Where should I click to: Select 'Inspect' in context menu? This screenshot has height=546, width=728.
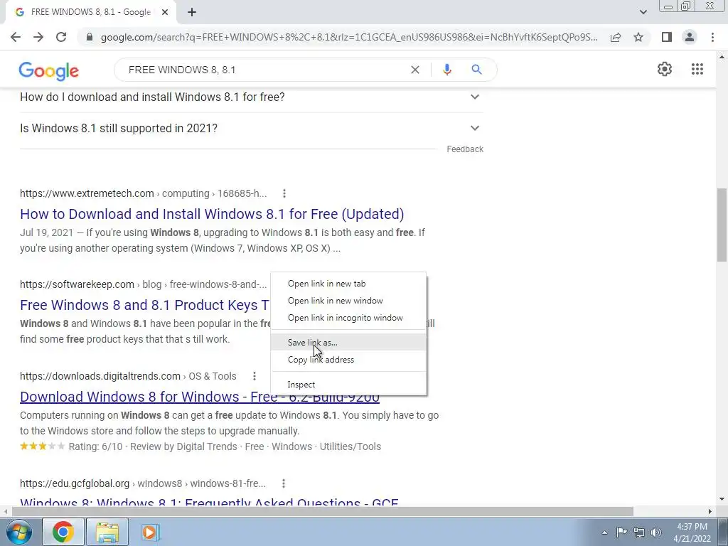click(348, 385)
